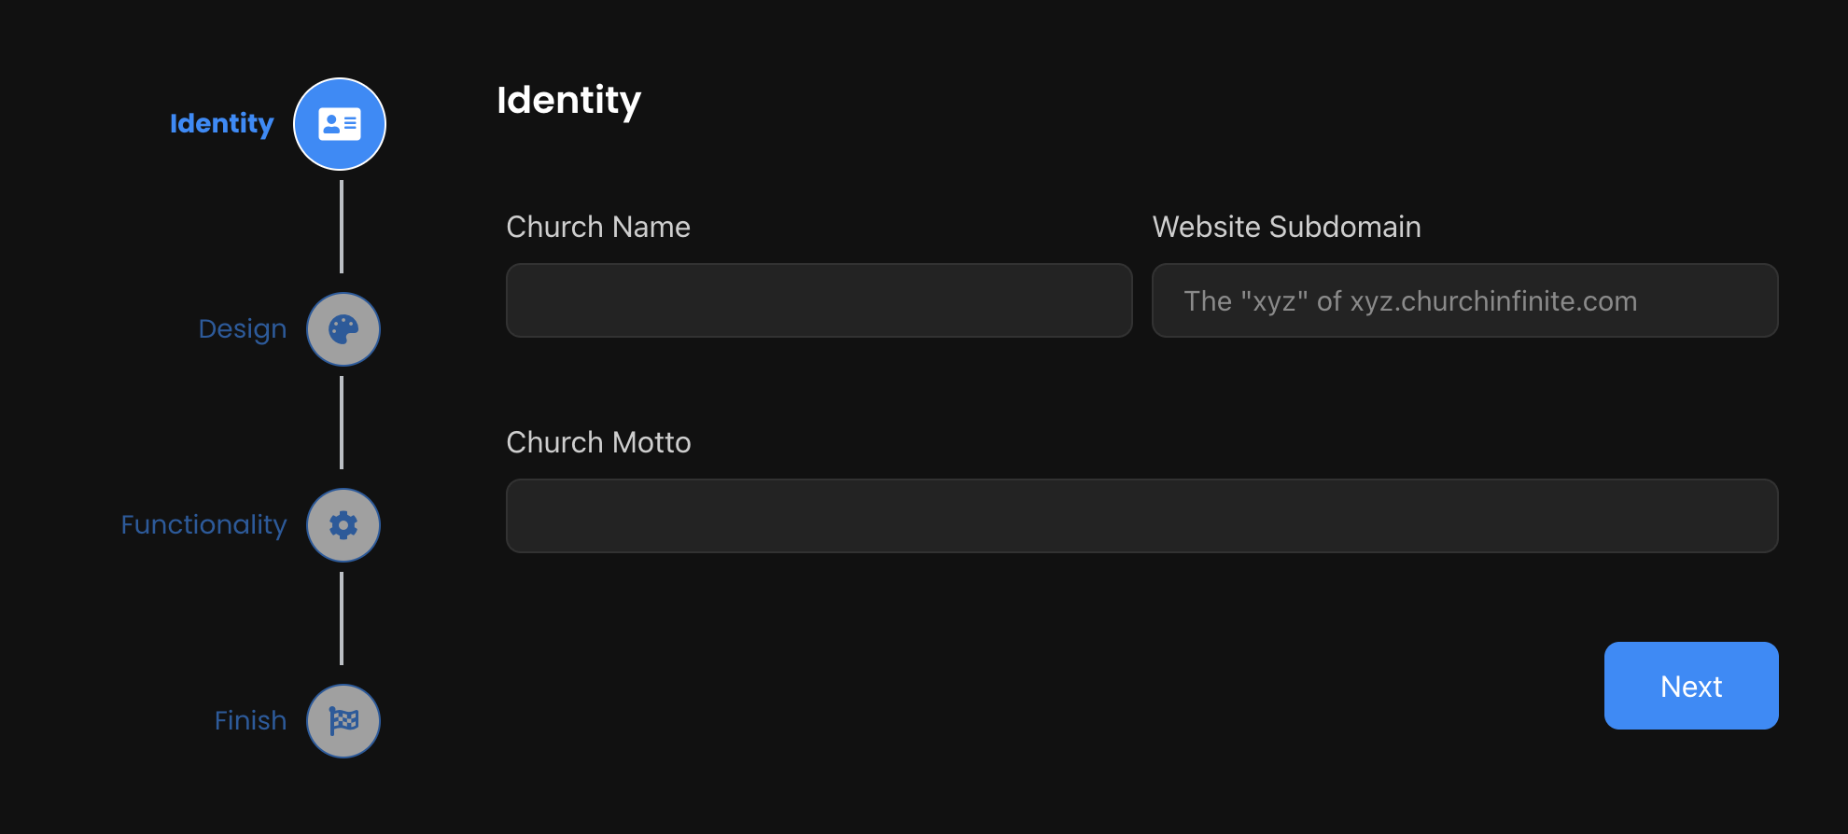Screen dimensions: 1848x834
Task: Click the connector line between Identity and Design
Action: (342, 227)
